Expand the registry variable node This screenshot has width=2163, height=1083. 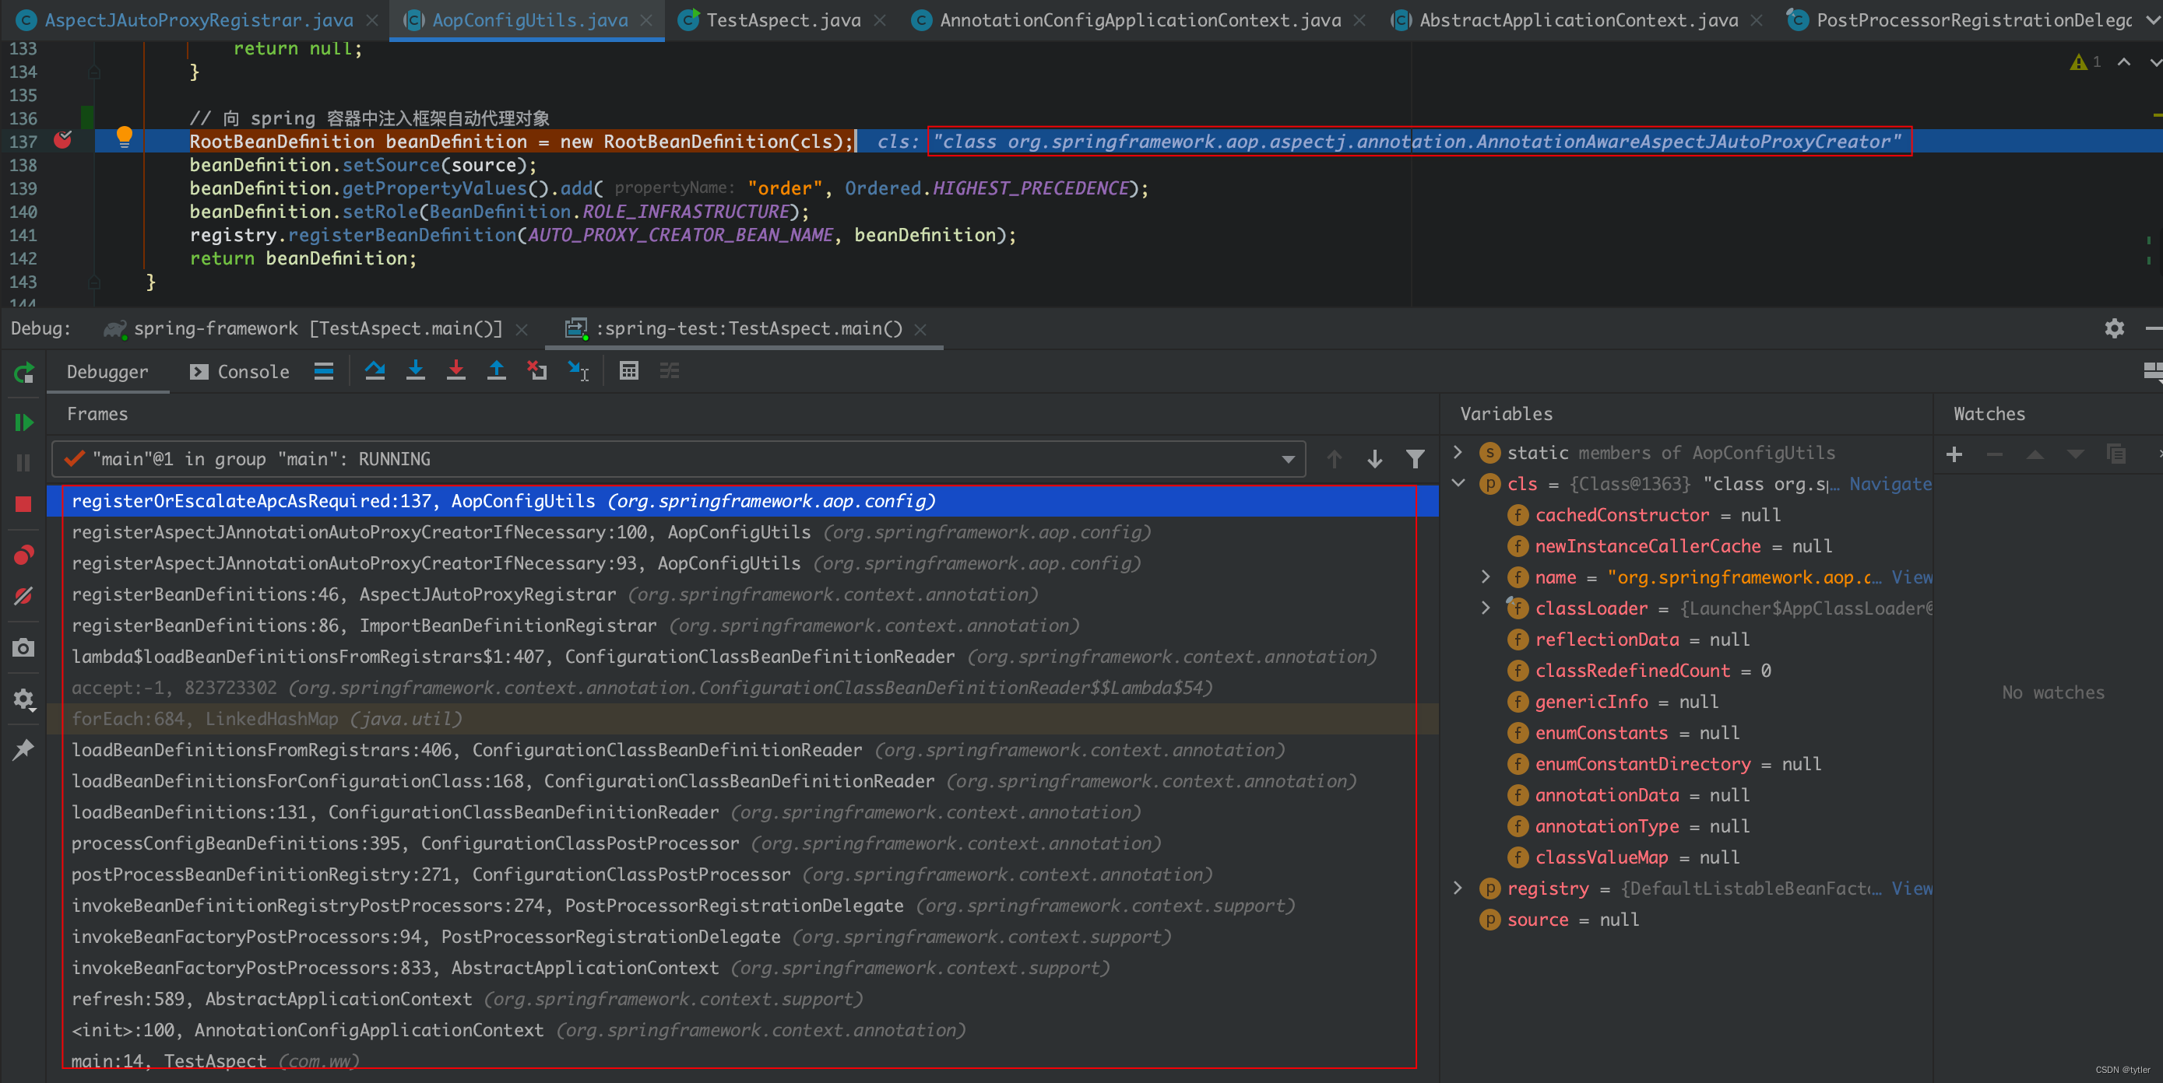[1458, 888]
